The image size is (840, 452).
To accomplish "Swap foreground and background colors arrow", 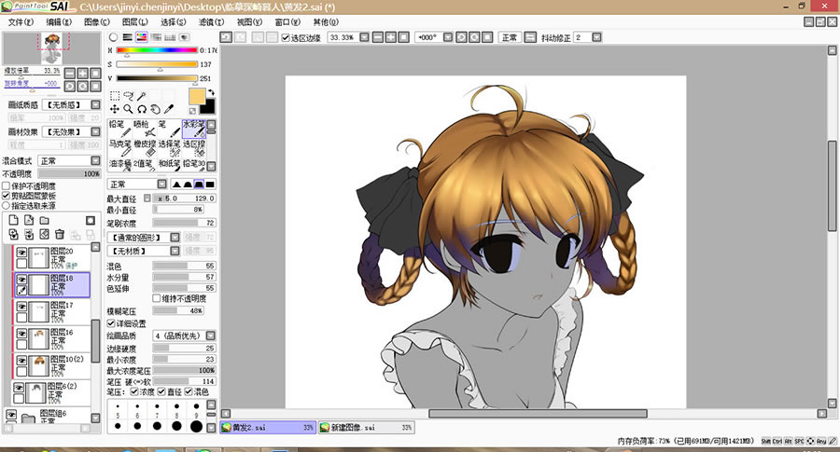I will [211, 92].
